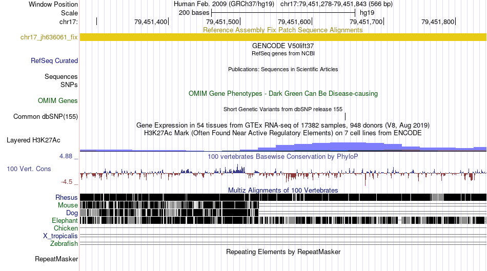Select the Mouse alignment row label
This screenshot has height=271, width=487.
[68, 205]
